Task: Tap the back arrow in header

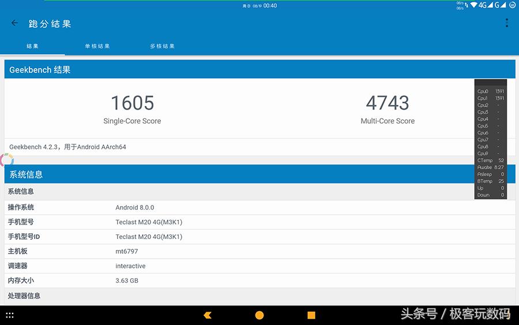Action: pyautogui.click(x=14, y=23)
